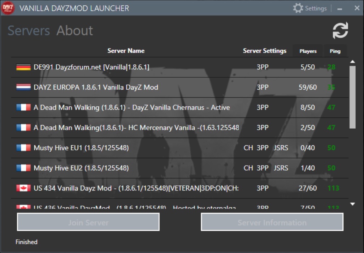Minimize the launcher window
Screen dimensions: 364x253
[339, 9]
